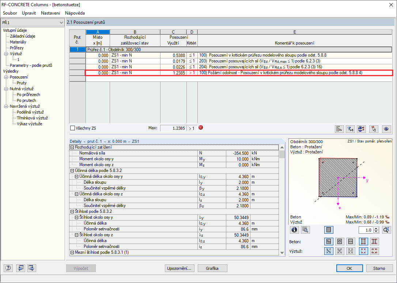Click the 1.0 scale input field
Image resolution: width=397 pixels, height=283 pixels.
click(x=366, y=230)
